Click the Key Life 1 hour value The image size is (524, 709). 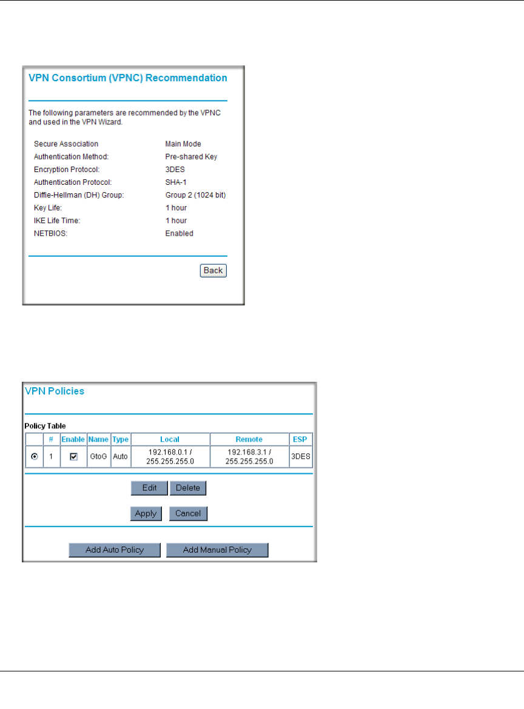(x=176, y=208)
